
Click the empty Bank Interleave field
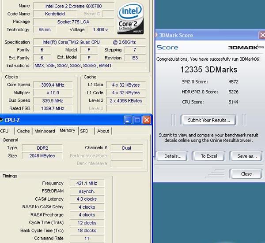(x=127, y=163)
